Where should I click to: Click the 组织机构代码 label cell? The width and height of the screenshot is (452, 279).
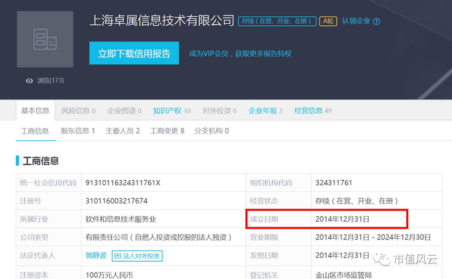coord(278,183)
